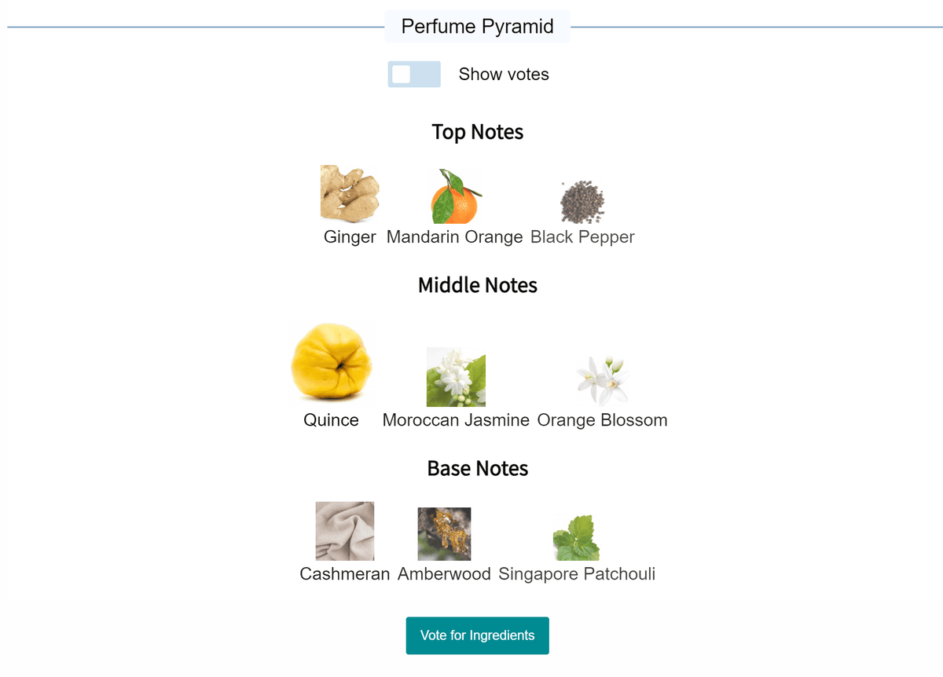
Task: Open the Quince note link
Action: coord(331,420)
